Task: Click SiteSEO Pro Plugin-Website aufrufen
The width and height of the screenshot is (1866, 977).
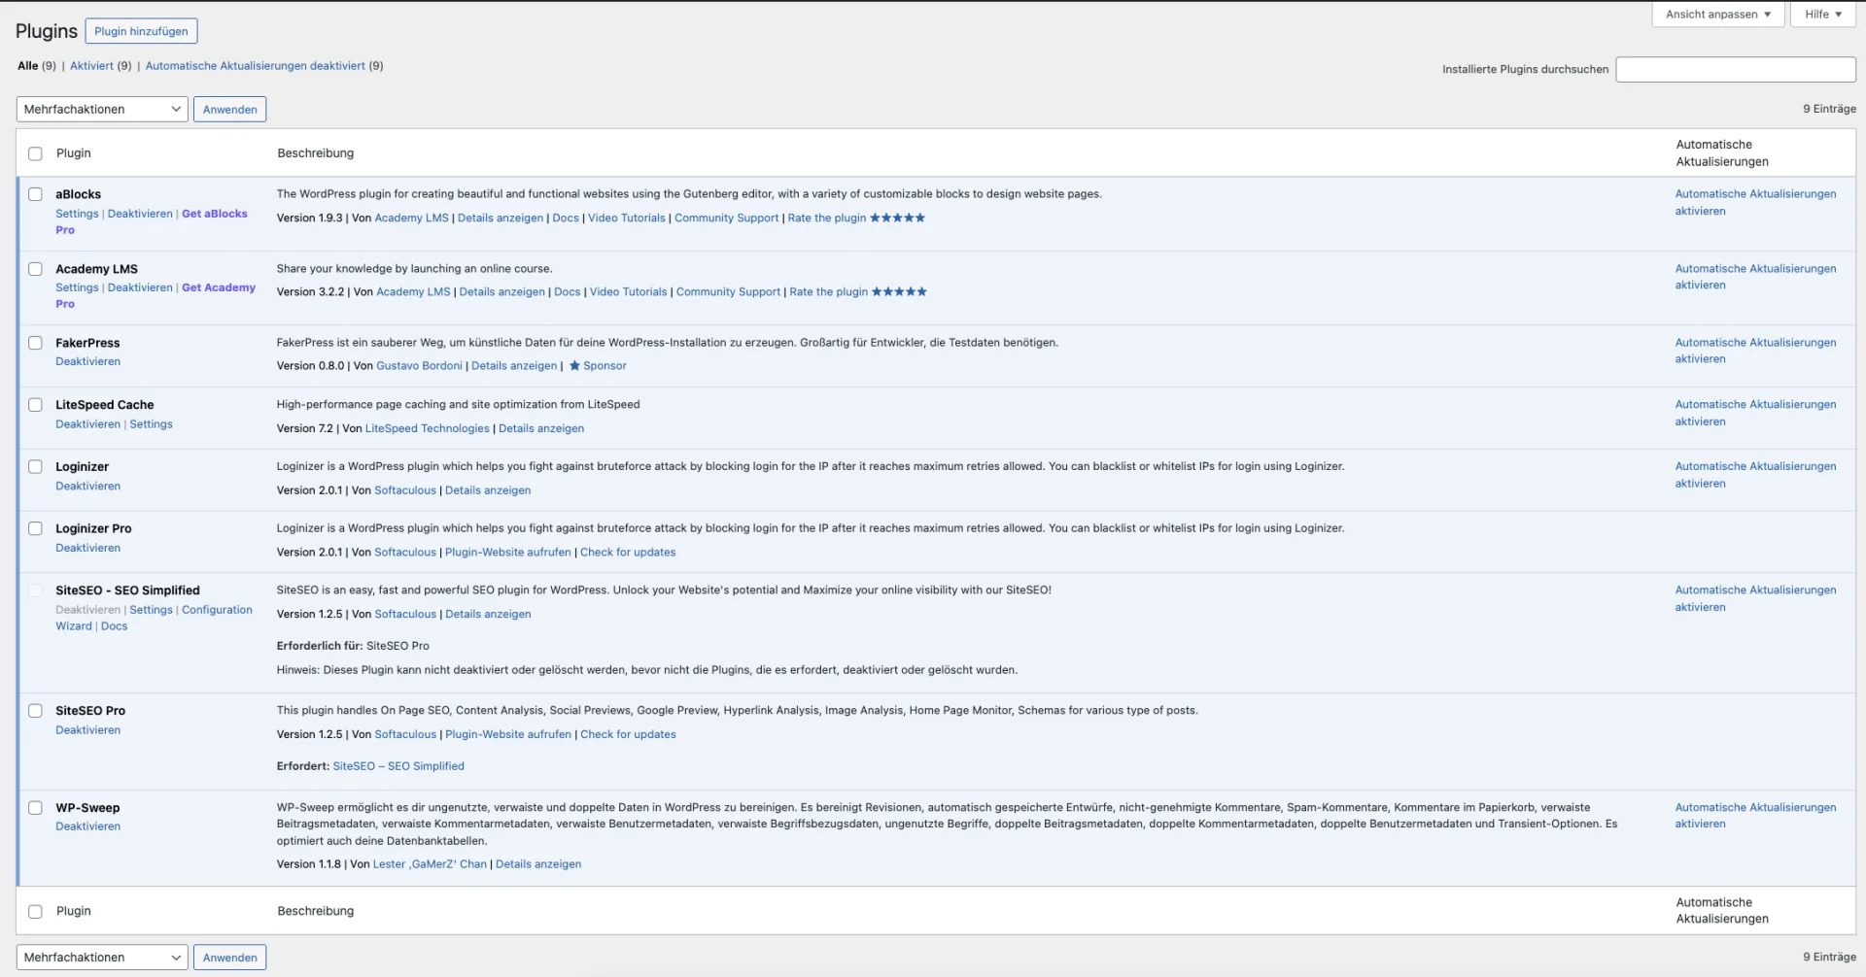Action: 508,735
